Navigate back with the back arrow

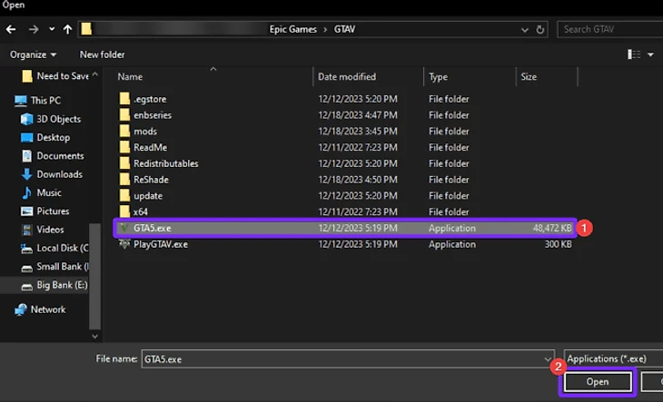(10, 29)
